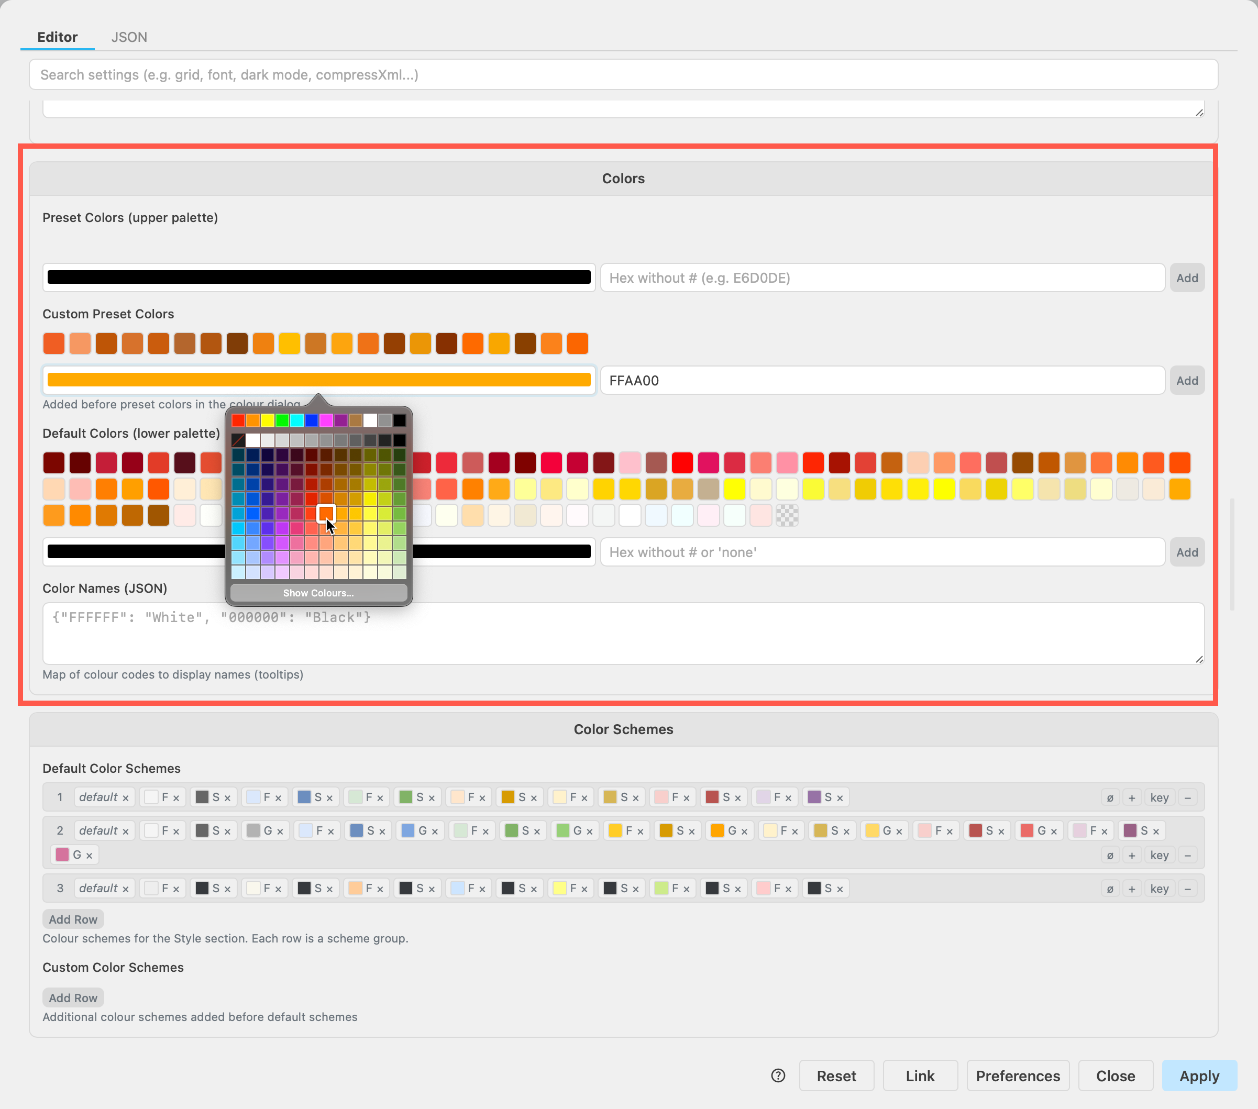Remove the gray G chip in scheme row 2
The image size is (1258, 1109).
[x=280, y=831]
